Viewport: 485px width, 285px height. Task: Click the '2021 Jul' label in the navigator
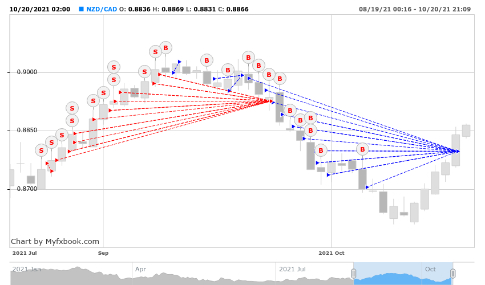click(x=292, y=269)
